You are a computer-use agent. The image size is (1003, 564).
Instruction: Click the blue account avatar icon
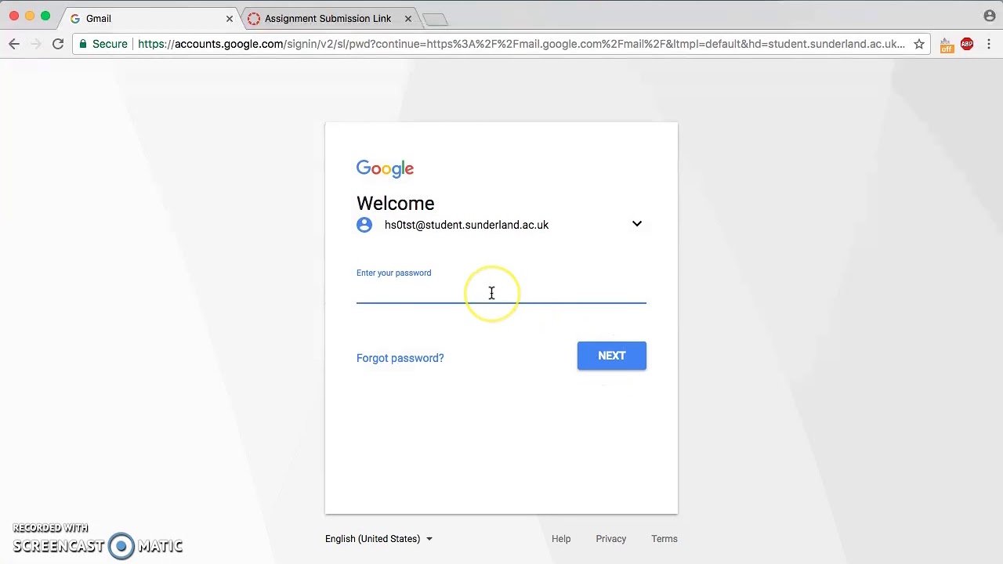364,225
